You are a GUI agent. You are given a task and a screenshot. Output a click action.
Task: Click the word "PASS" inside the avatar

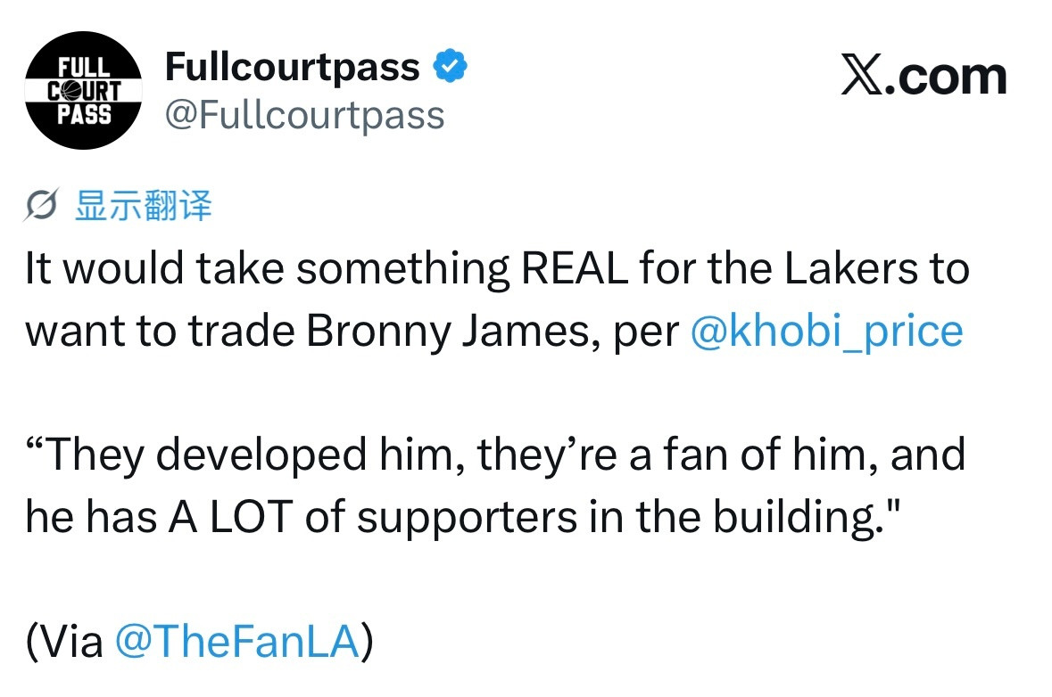(84, 115)
